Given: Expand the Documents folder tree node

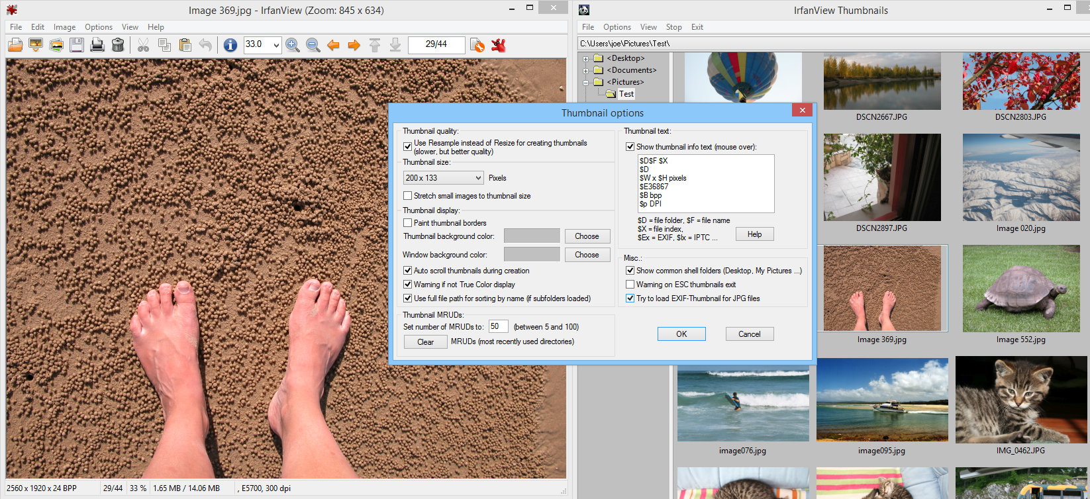Looking at the screenshot, I should click(x=586, y=70).
